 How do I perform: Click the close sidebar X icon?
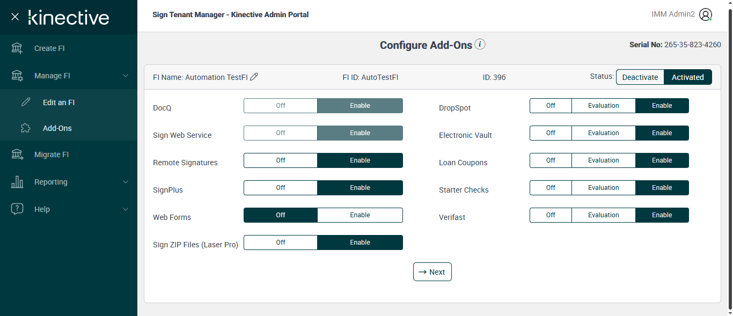(x=15, y=17)
